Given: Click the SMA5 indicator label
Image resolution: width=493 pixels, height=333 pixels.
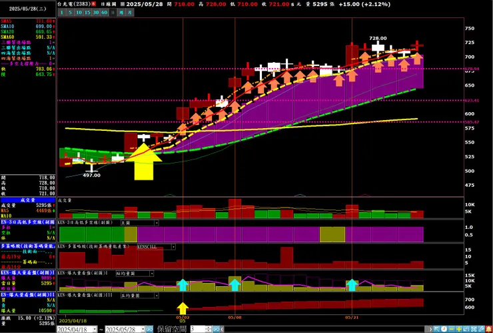Looking at the screenshot, I should tap(7, 21).
